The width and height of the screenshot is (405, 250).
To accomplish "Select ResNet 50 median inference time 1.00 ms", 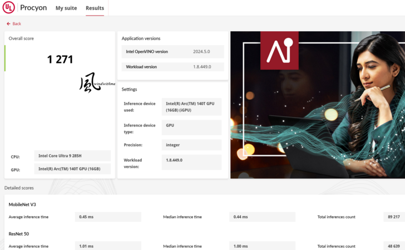I will [x=262, y=246].
